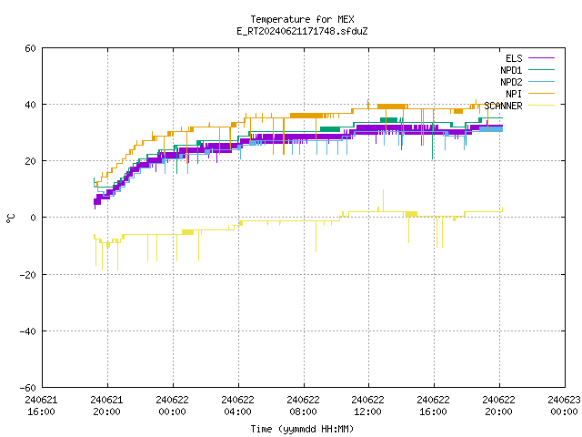The height and width of the screenshot is (437, 582).
Task: Click the x-axis tick 240622 00:00
Action: (172, 406)
